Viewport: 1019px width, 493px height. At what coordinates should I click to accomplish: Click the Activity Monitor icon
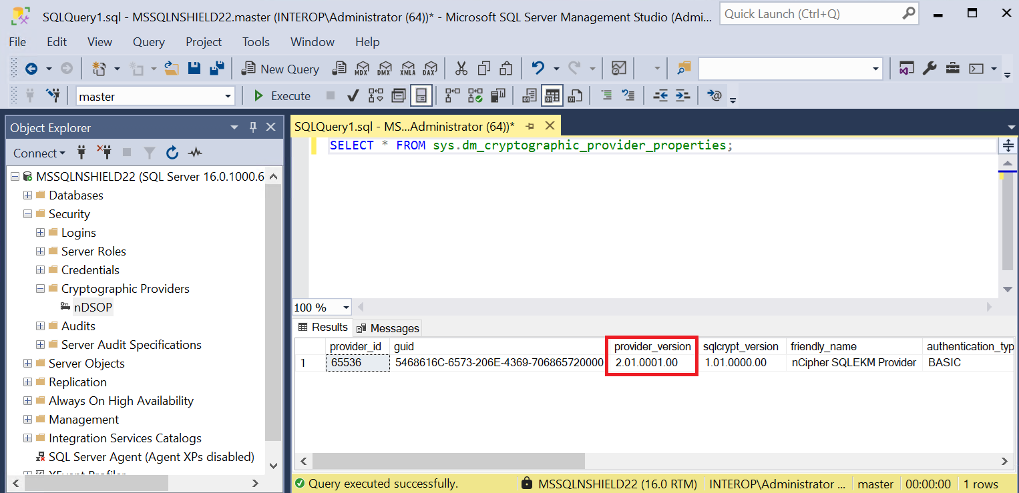(x=619, y=69)
